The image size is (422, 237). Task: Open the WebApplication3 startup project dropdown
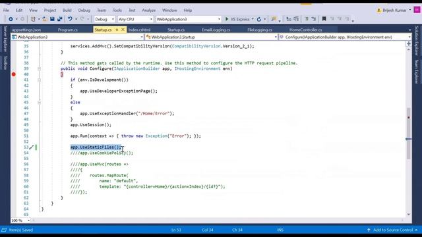click(189, 19)
